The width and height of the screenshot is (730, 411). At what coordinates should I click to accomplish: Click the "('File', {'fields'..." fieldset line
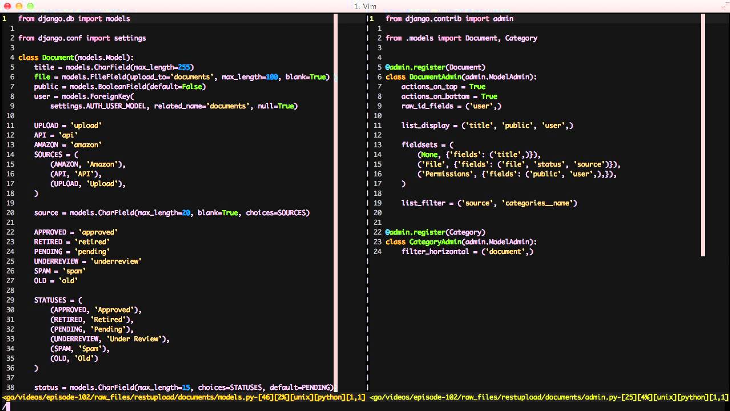tap(520, 164)
